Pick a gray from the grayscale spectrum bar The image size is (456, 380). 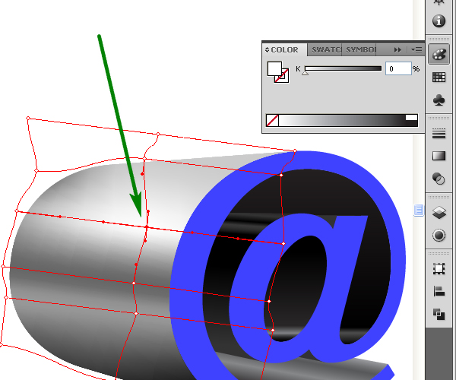pos(342,120)
